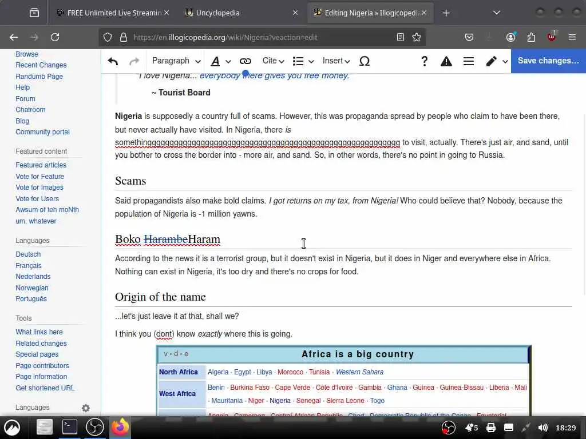Screen dimensions: 586x439
Task: Expand the Insert dropdown
Action: 336,61
